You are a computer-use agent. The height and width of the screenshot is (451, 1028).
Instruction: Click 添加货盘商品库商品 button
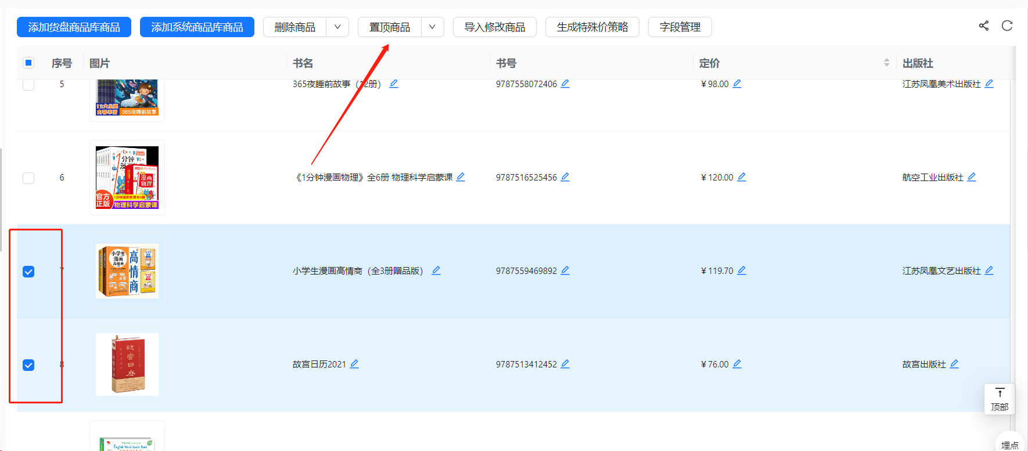(74, 27)
